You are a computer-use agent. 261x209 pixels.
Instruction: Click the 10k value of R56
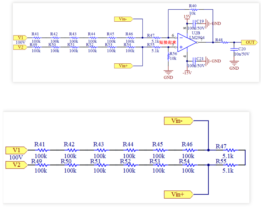(173, 58)
